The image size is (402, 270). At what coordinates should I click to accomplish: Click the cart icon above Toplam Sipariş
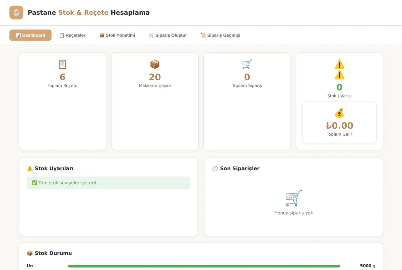click(247, 64)
